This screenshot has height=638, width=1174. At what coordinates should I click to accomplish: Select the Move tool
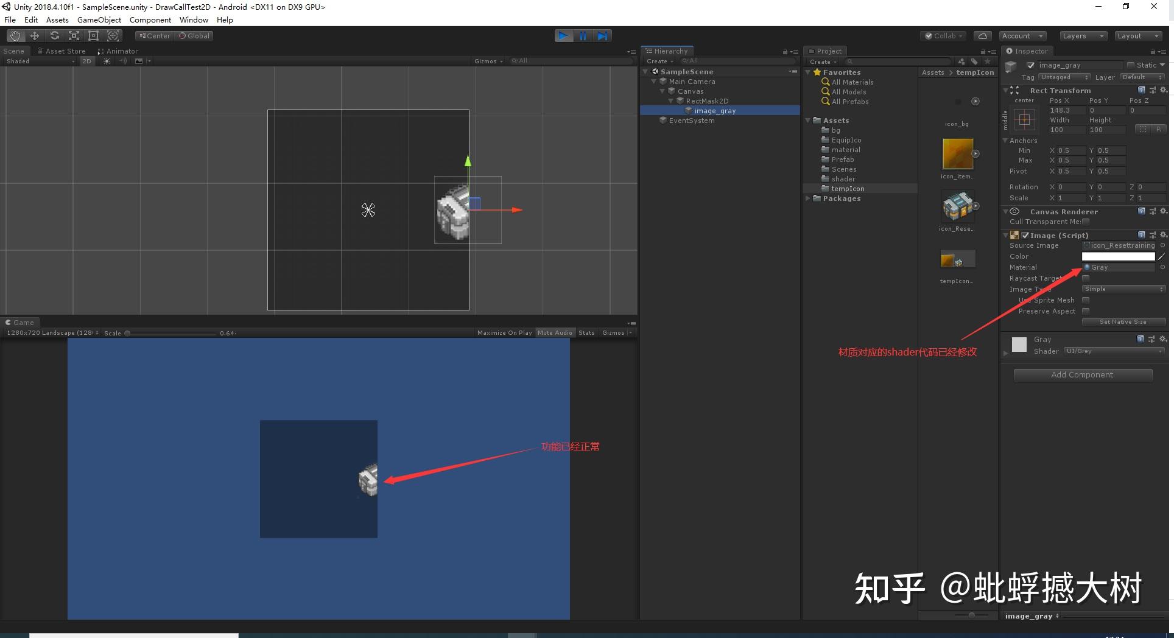tap(35, 36)
